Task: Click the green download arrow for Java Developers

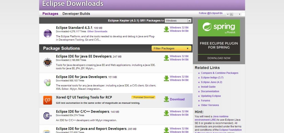Action: pos(166,78)
